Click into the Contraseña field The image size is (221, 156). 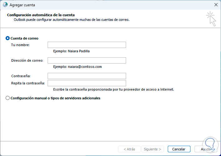[x=87, y=76]
